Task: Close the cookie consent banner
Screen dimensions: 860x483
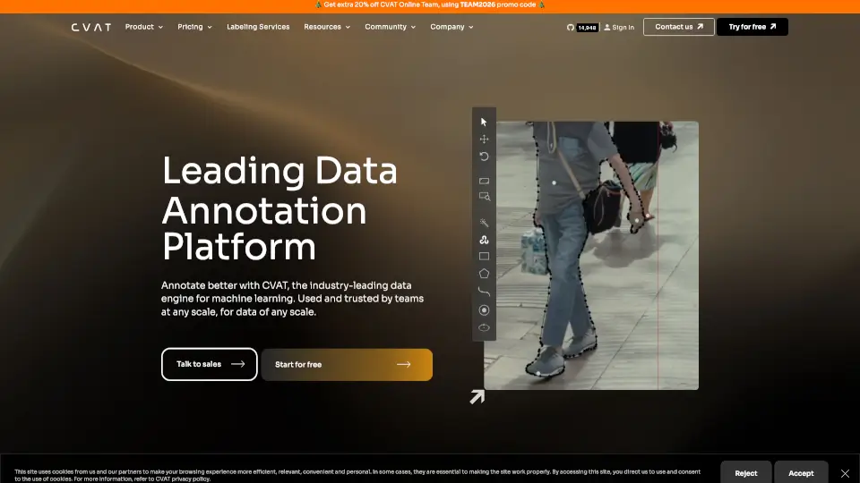Action: click(845, 473)
